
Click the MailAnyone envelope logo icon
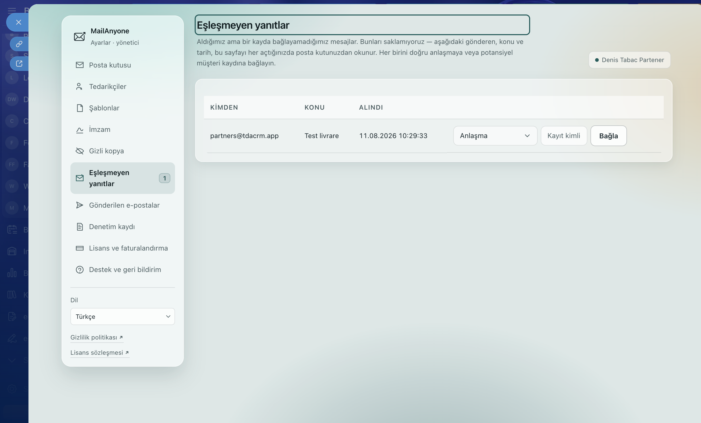(x=79, y=36)
